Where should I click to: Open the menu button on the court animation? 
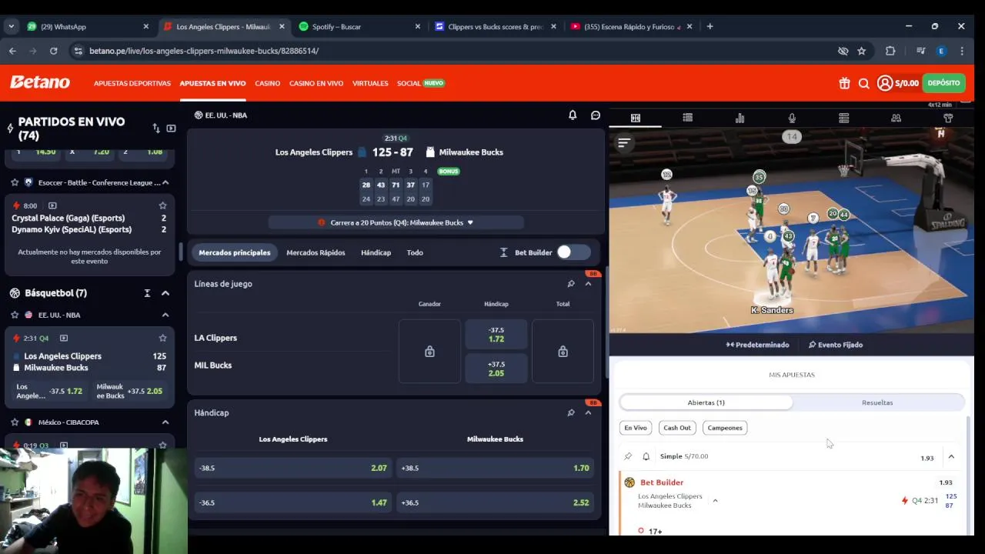click(624, 142)
